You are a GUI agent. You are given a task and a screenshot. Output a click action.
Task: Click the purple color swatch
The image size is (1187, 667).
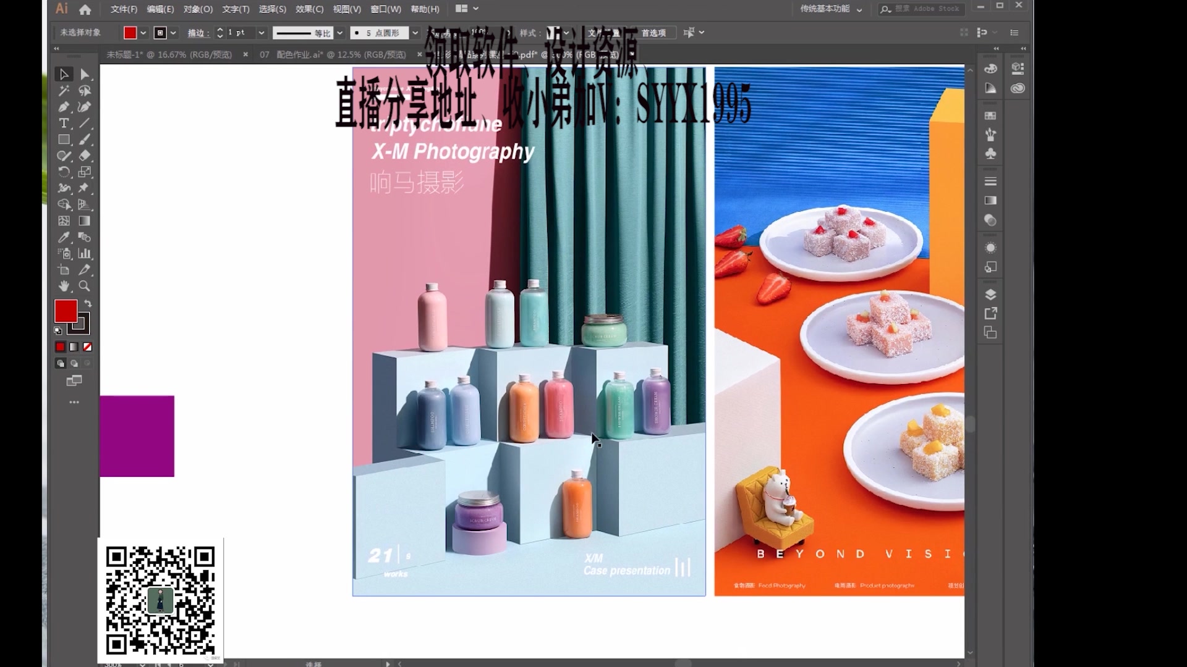click(x=137, y=435)
